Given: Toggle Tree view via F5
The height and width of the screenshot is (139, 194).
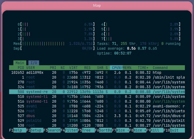Looking at the screenshot, I should pyautogui.click(x=86, y=130).
